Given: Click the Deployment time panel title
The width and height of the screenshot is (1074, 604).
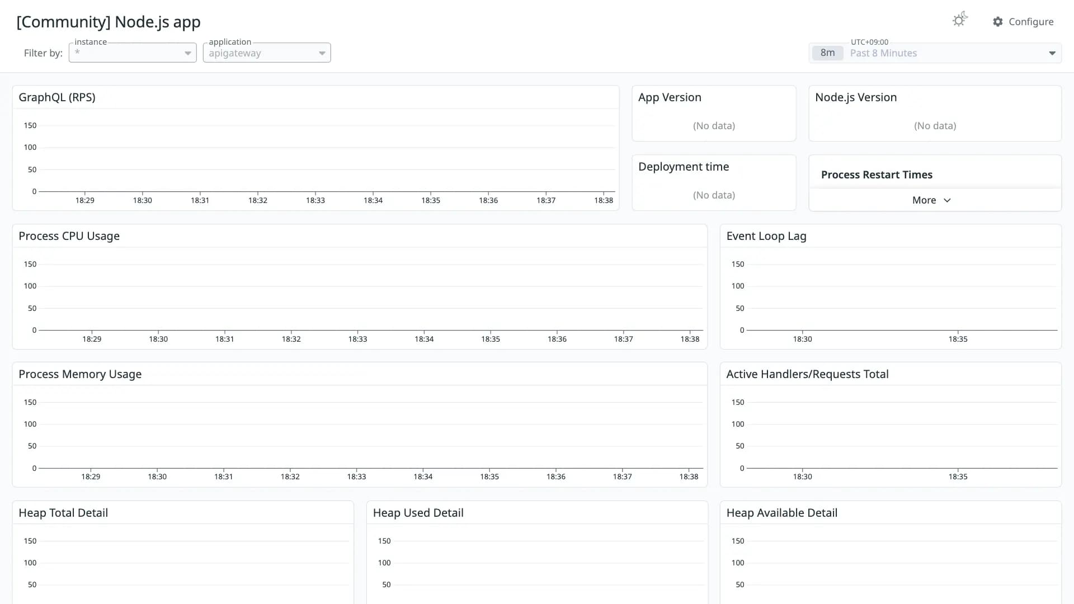Looking at the screenshot, I should coord(684,167).
